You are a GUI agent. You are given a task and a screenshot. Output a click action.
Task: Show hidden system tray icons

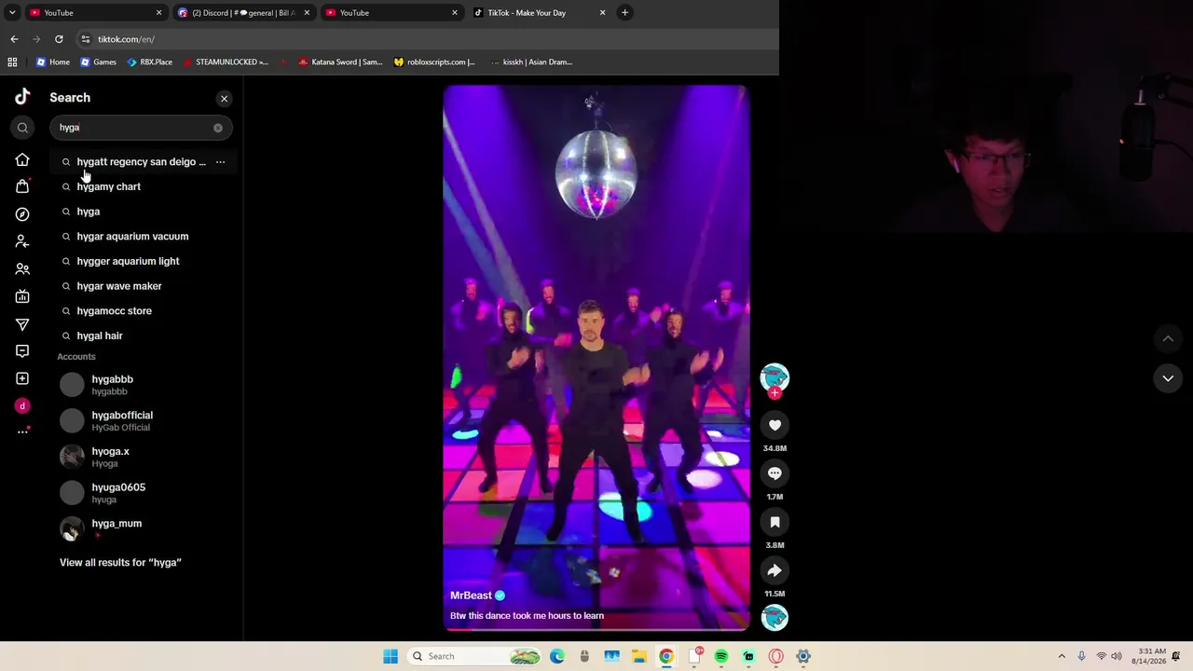pyautogui.click(x=1061, y=656)
